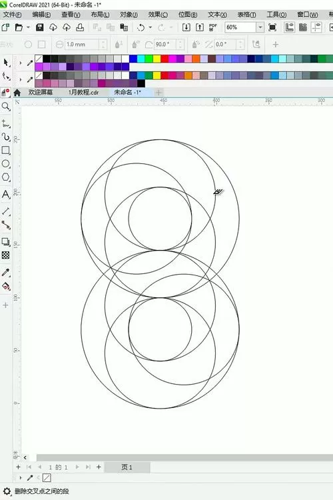The height and width of the screenshot is (500, 333).
Task: Open the 对象 menu
Action: point(129,15)
